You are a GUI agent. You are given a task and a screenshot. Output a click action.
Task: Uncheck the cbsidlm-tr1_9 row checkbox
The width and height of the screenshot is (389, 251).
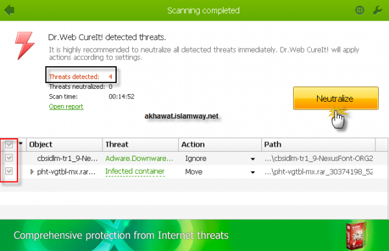tap(9, 158)
